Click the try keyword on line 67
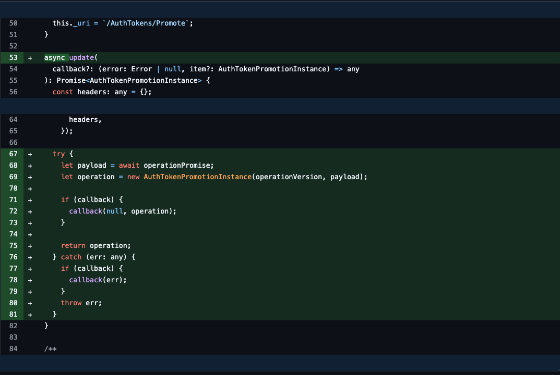This screenshot has height=375, width=560. point(58,154)
